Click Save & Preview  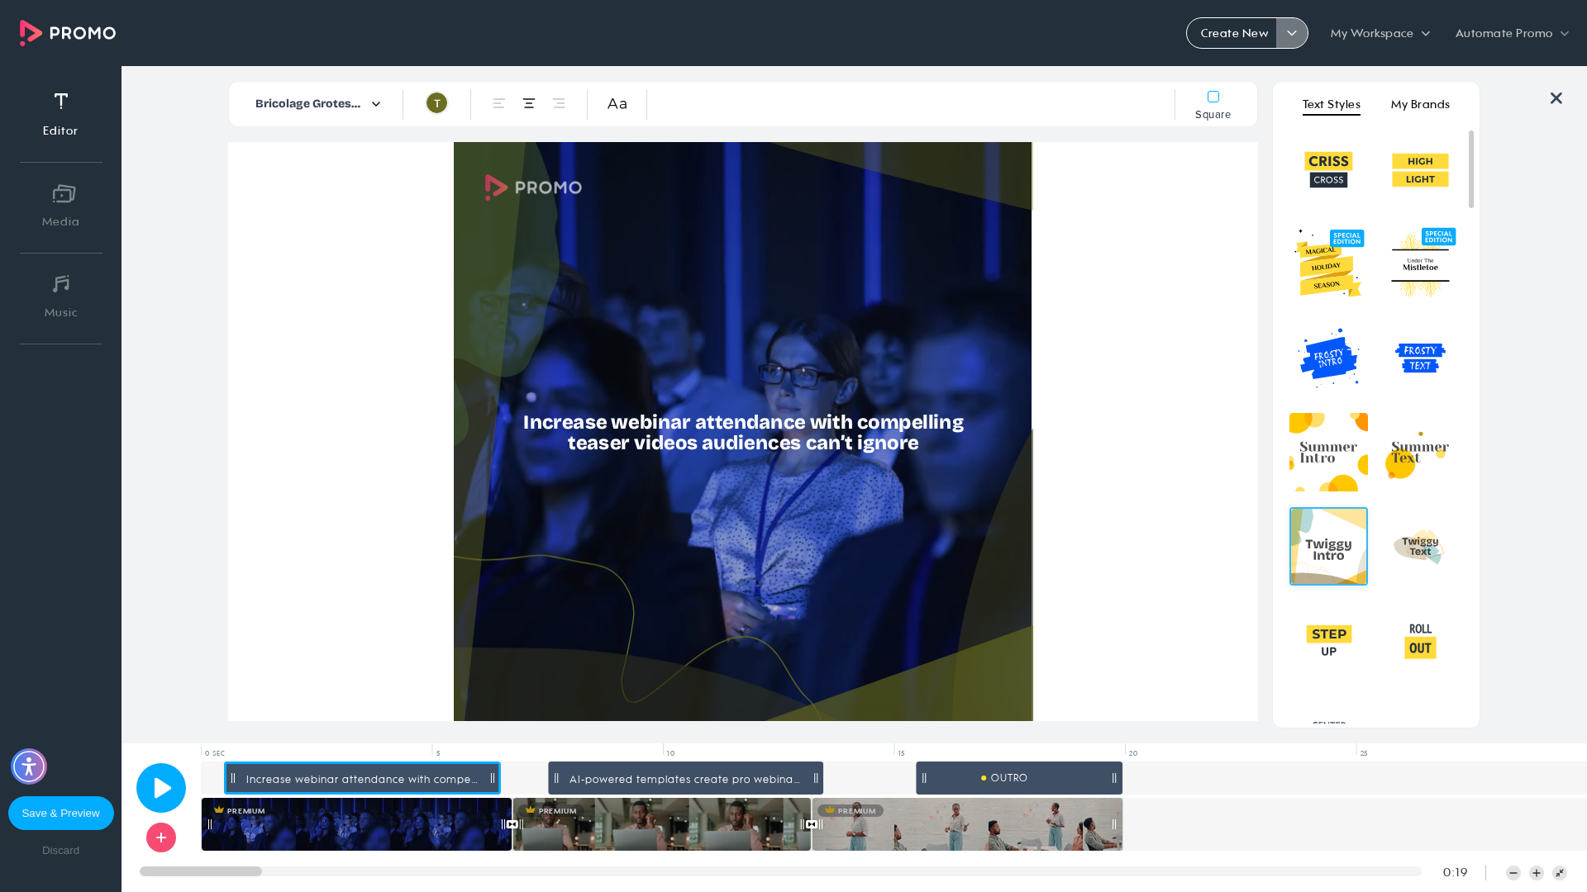tap(61, 814)
